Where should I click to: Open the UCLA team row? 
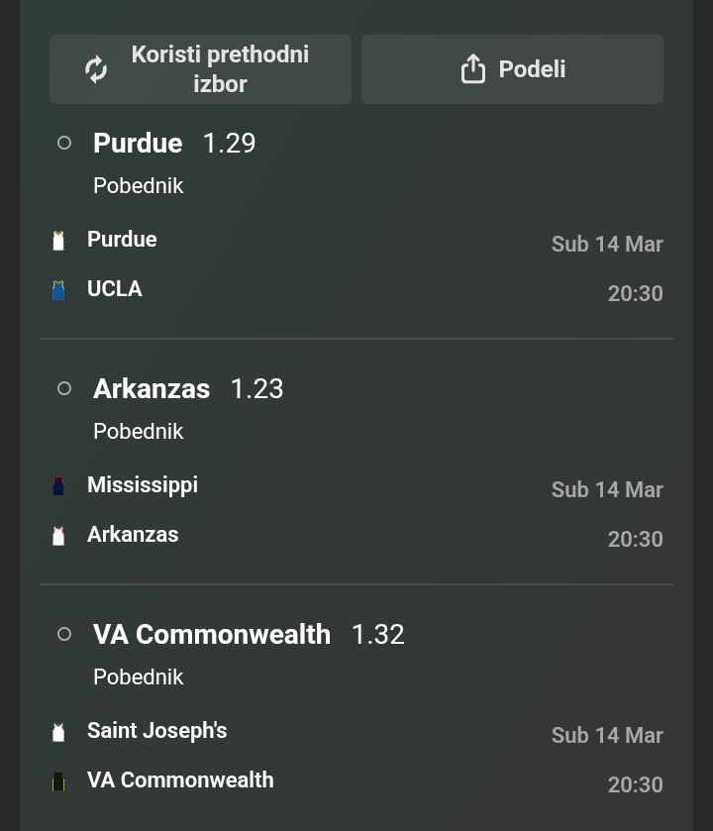tap(115, 289)
